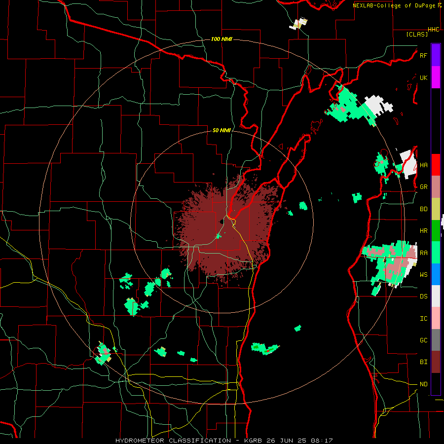Screen dimensions: 444x444
Task: Select the BD yellow-green legend block
Action: [x=436, y=209]
